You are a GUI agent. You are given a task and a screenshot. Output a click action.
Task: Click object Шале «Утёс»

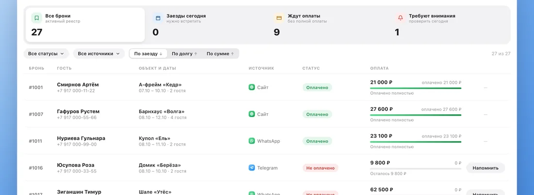pyautogui.click(x=156, y=192)
